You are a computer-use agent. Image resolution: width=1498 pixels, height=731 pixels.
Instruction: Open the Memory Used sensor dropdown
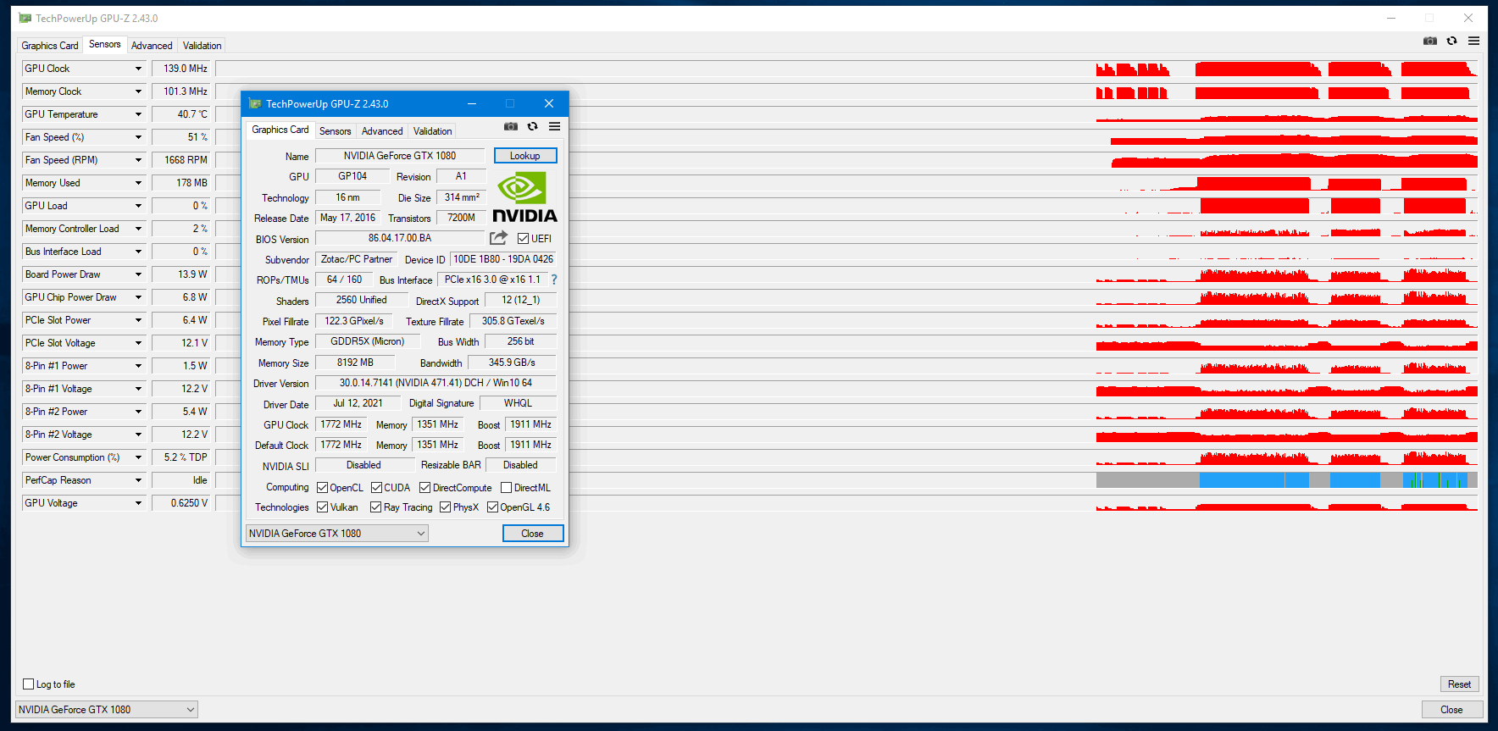coord(138,183)
